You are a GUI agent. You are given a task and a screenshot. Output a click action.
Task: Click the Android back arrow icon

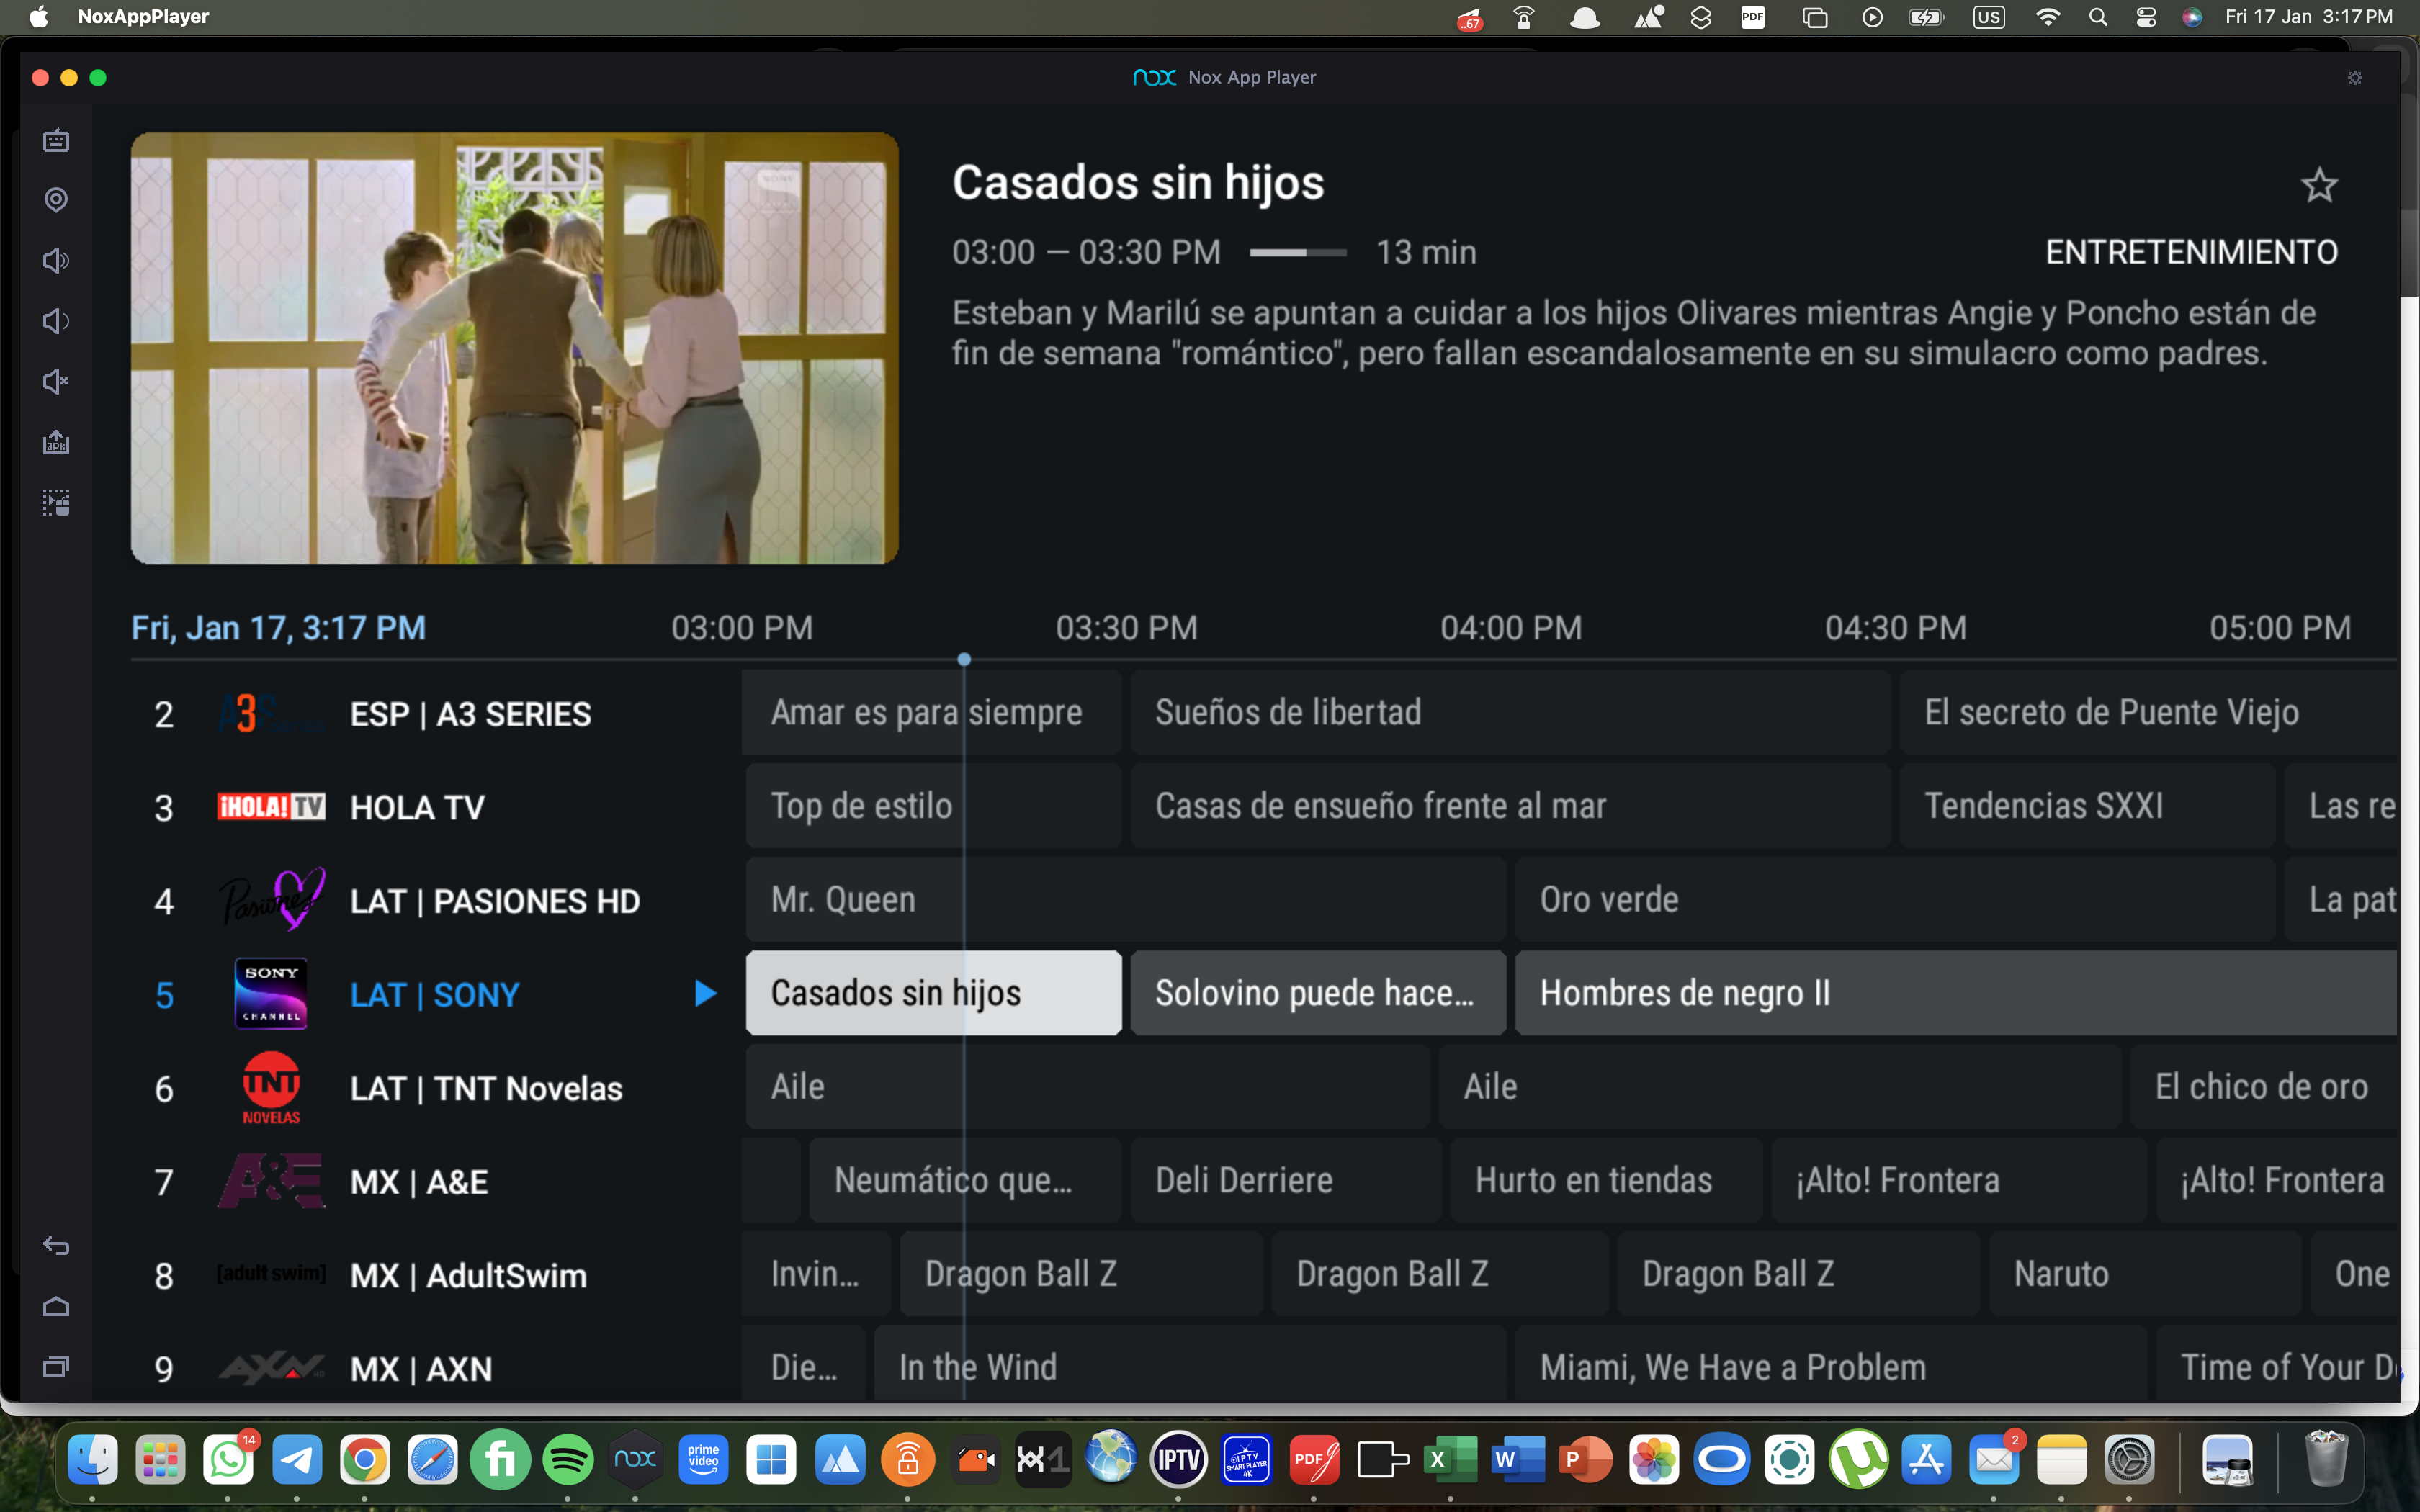(x=56, y=1246)
